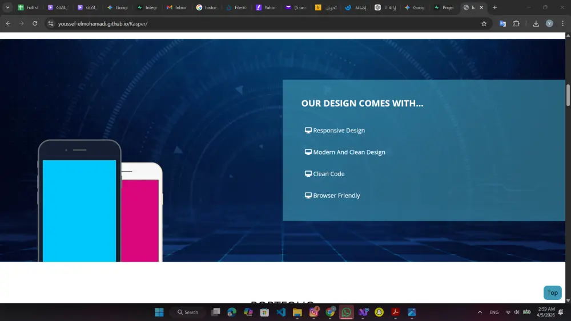
Task: Click the pink-screen phone mockup image
Action: [x=142, y=212]
